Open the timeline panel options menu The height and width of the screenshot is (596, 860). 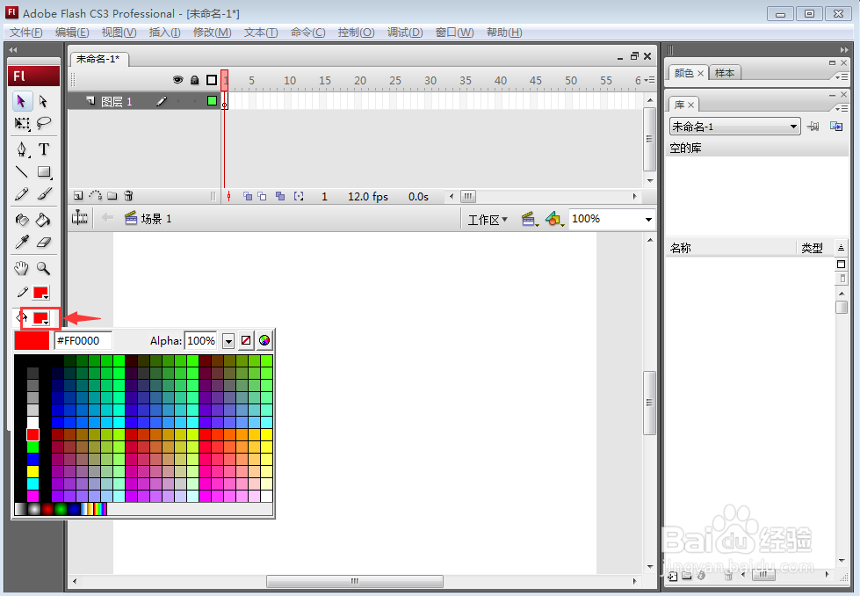point(649,80)
